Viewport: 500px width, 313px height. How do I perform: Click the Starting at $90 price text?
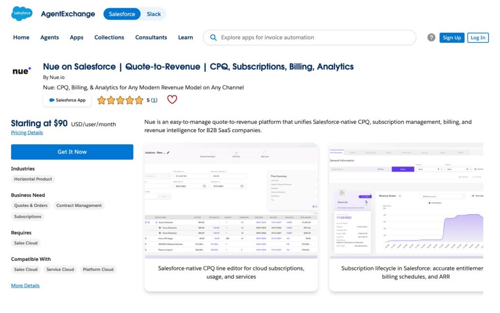pyautogui.click(x=39, y=124)
